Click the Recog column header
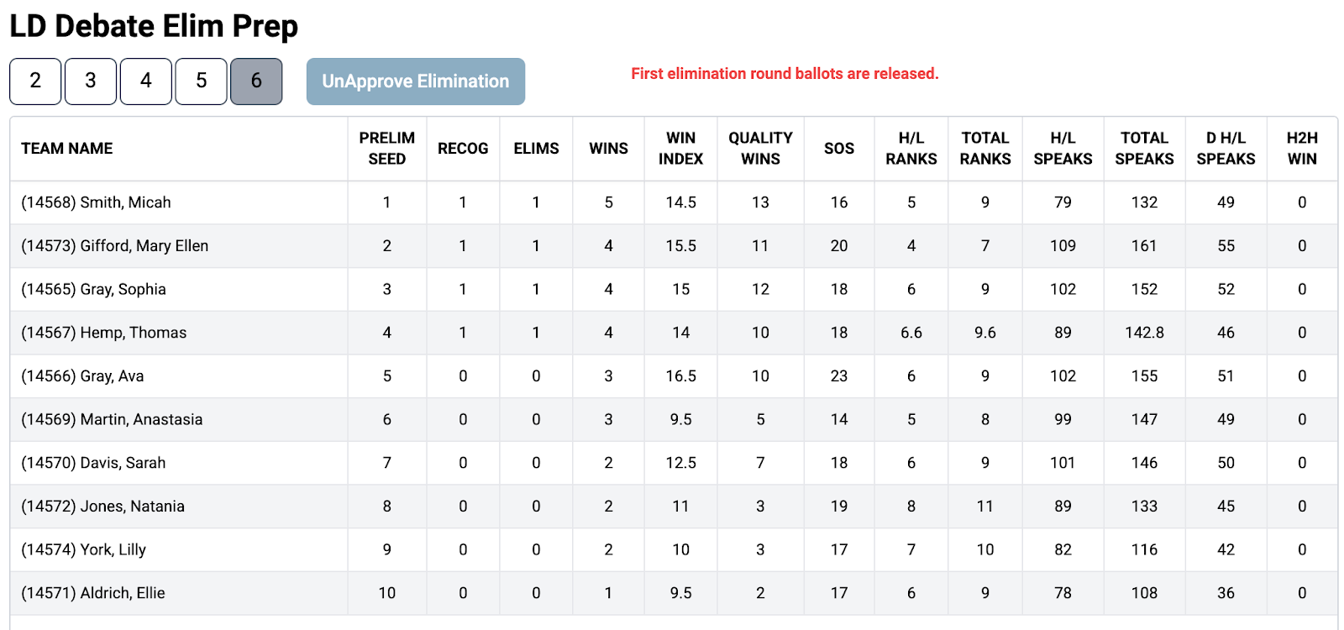 463,149
